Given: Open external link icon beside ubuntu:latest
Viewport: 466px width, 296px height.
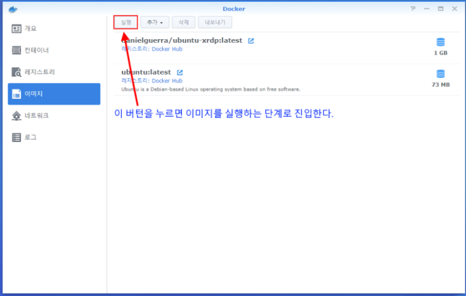Looking at the screenshot, I should coord(180,73).
